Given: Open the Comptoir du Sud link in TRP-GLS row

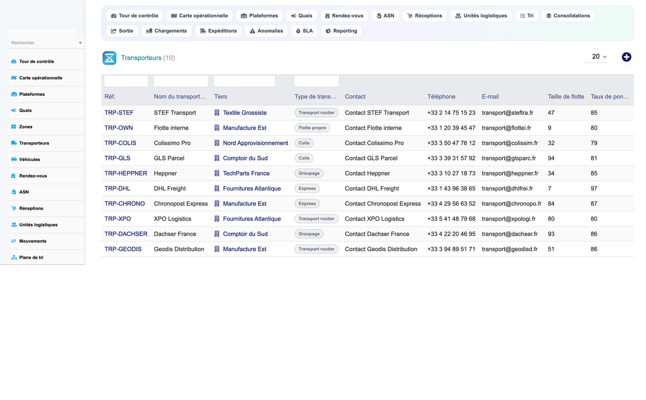Looking at the screenshot, I should pos(245,158).
